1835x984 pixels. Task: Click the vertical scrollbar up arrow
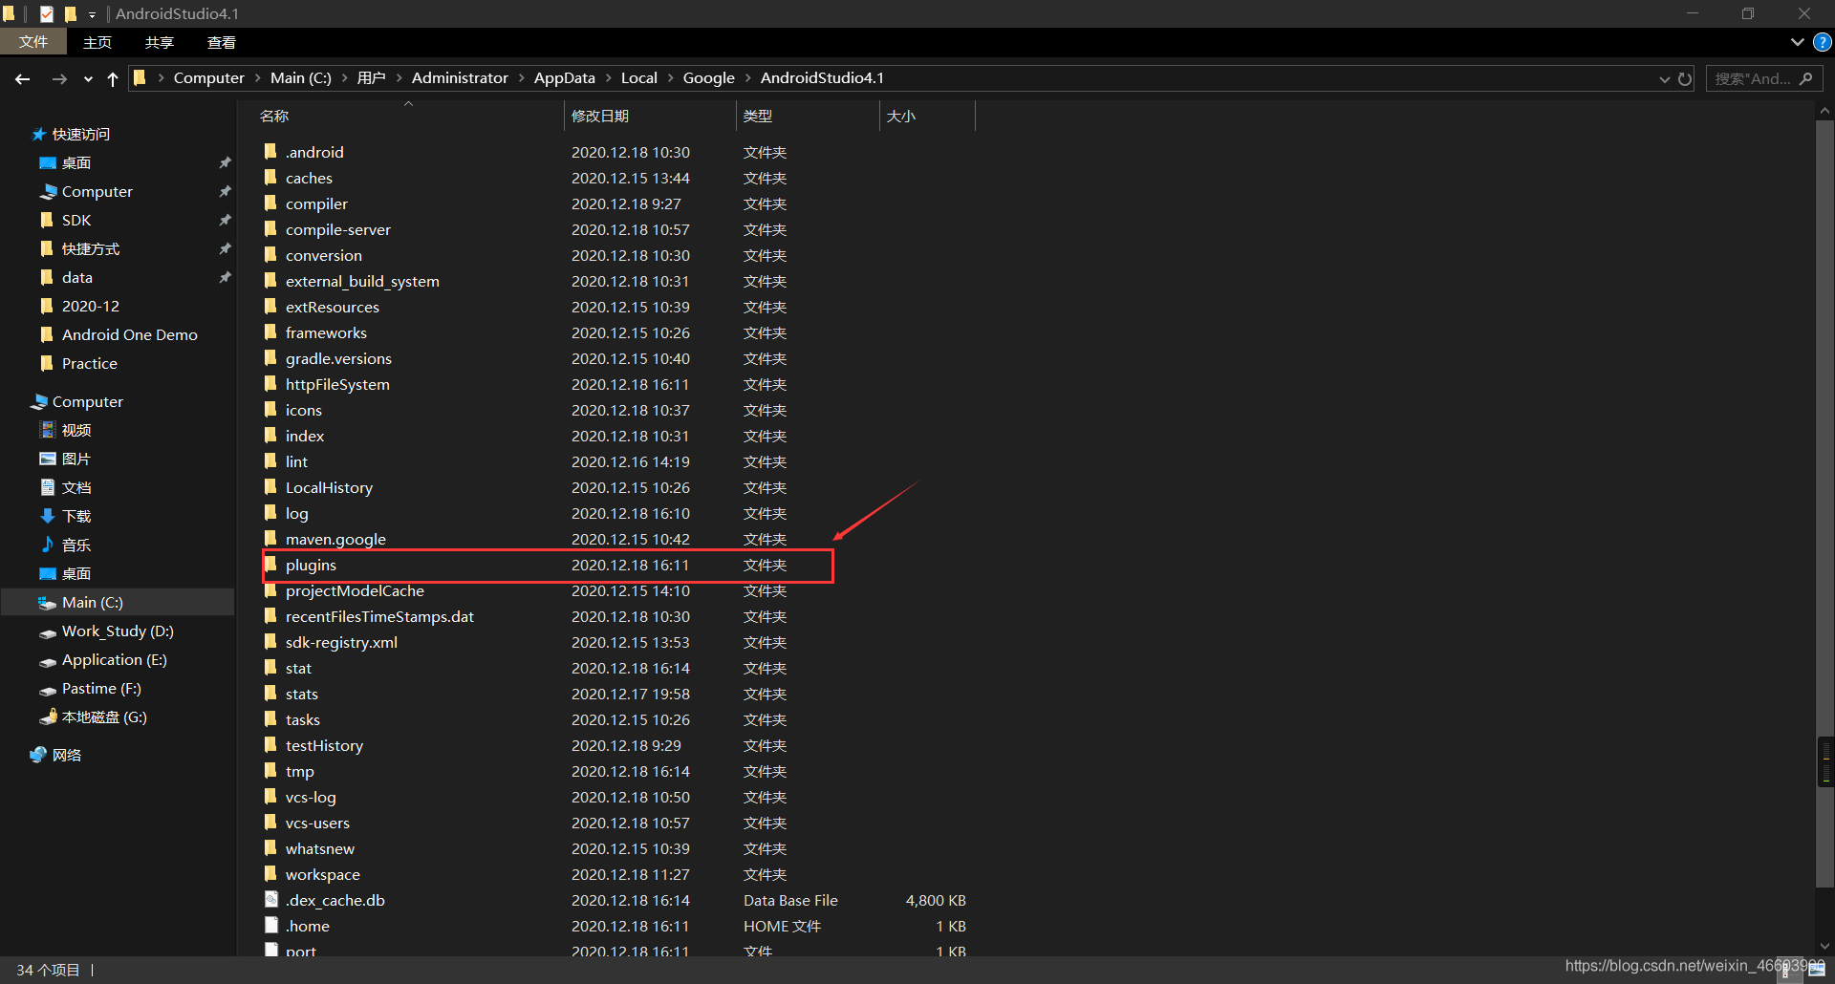(1824, 111)
